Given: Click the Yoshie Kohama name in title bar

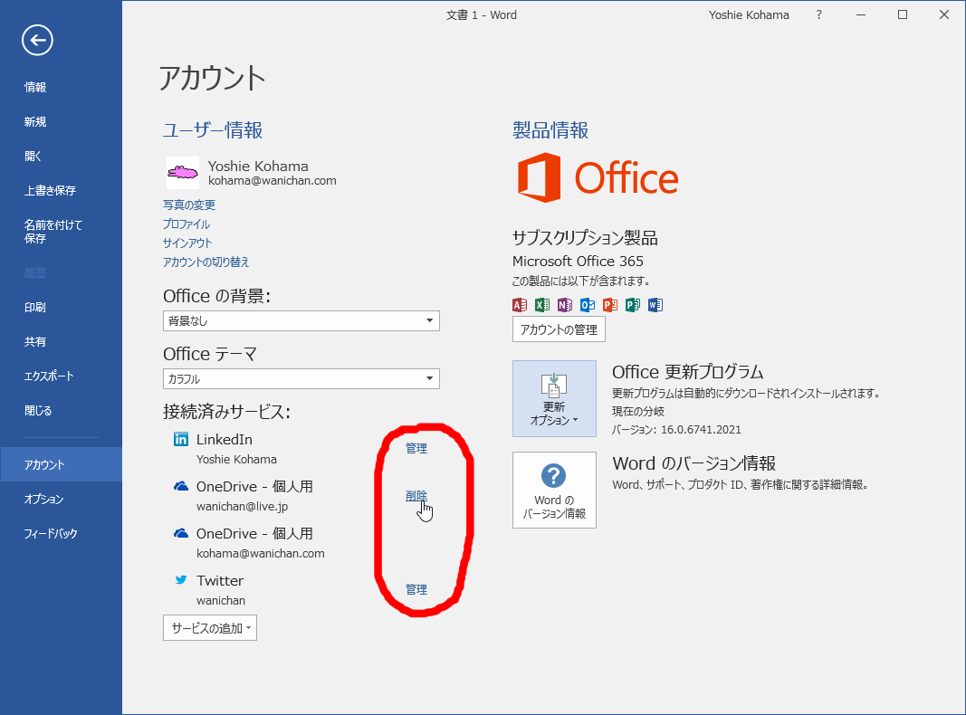Looking at the screenshot, I should [x=749, y=14].
